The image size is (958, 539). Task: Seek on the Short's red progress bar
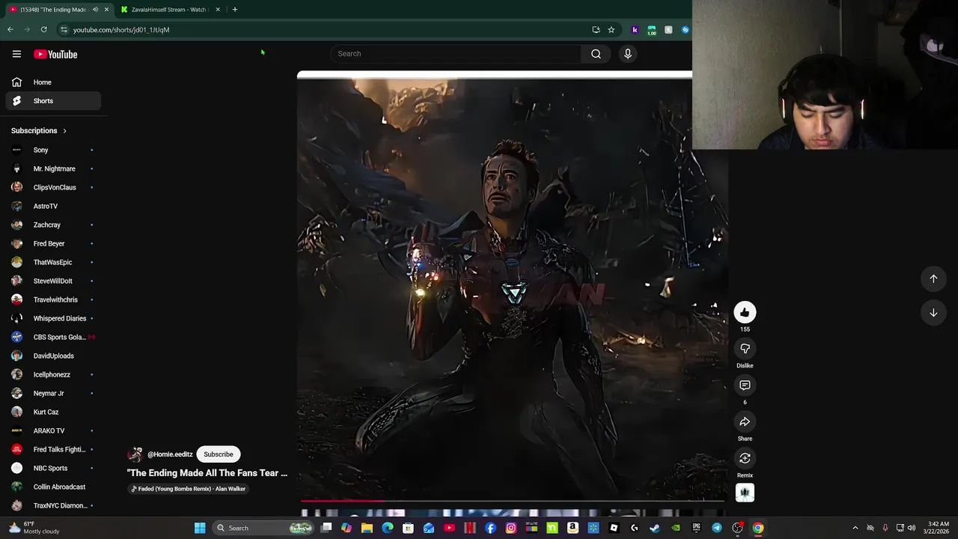(513, 501)
